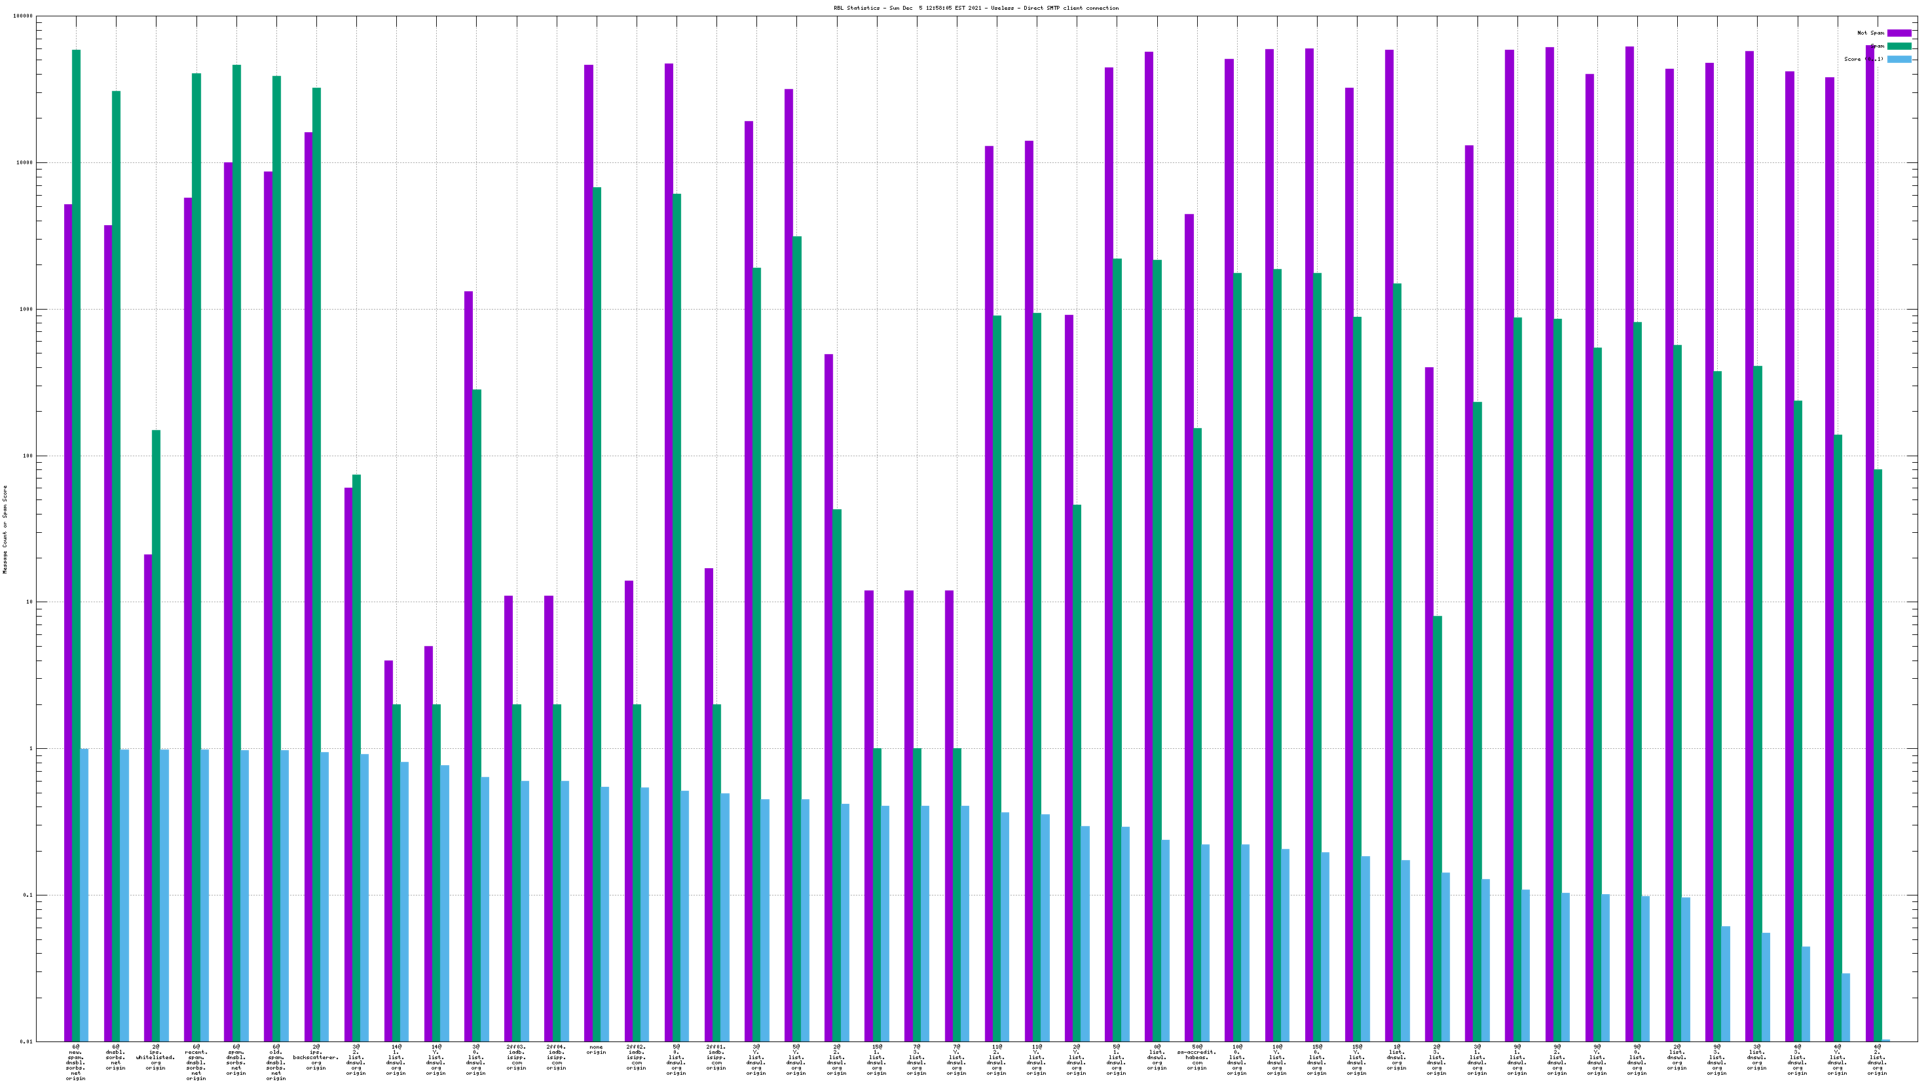Click the RBL Statistics chart title
Viewport: 1928px width, 1084px height.
tap(976, 9)
